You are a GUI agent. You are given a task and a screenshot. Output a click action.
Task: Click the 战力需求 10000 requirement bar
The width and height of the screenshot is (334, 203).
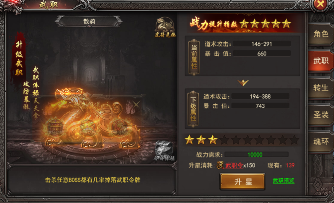pos(257,154)
